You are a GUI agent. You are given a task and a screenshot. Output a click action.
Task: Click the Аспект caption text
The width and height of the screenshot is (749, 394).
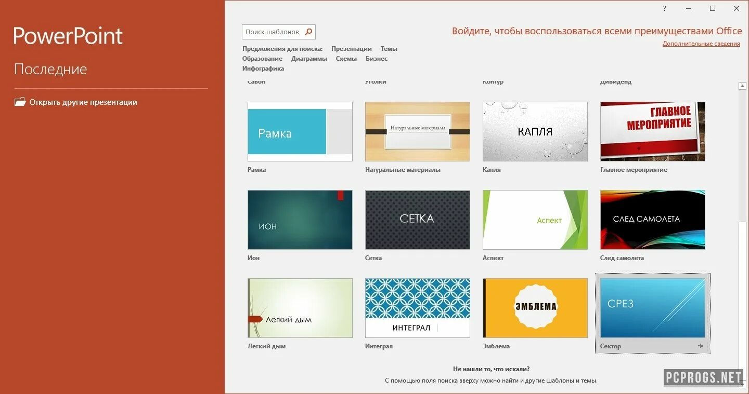(x=493, y=258)
